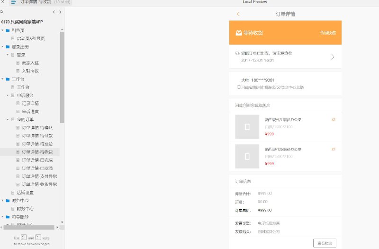Click the first product thumbnail image
Image resolution: width=379 pixels, height=249 pixels.
(247, 127)
